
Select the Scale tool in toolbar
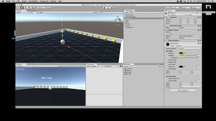click(x=29, y=8)
